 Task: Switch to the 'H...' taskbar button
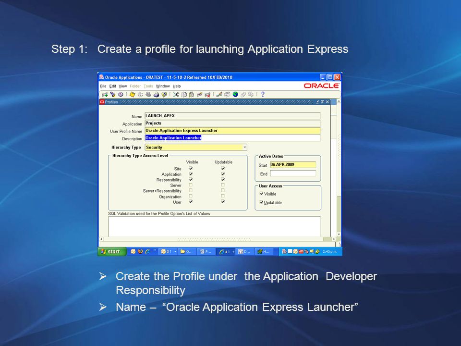[264, 251]
